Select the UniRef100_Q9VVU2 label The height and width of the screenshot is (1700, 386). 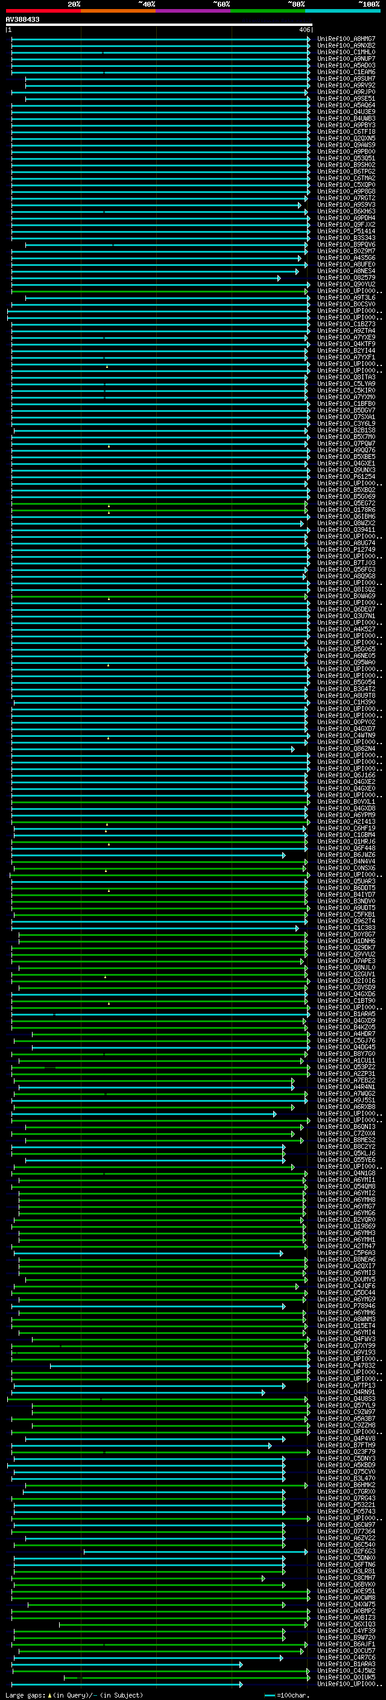click(x=346, y=954)
